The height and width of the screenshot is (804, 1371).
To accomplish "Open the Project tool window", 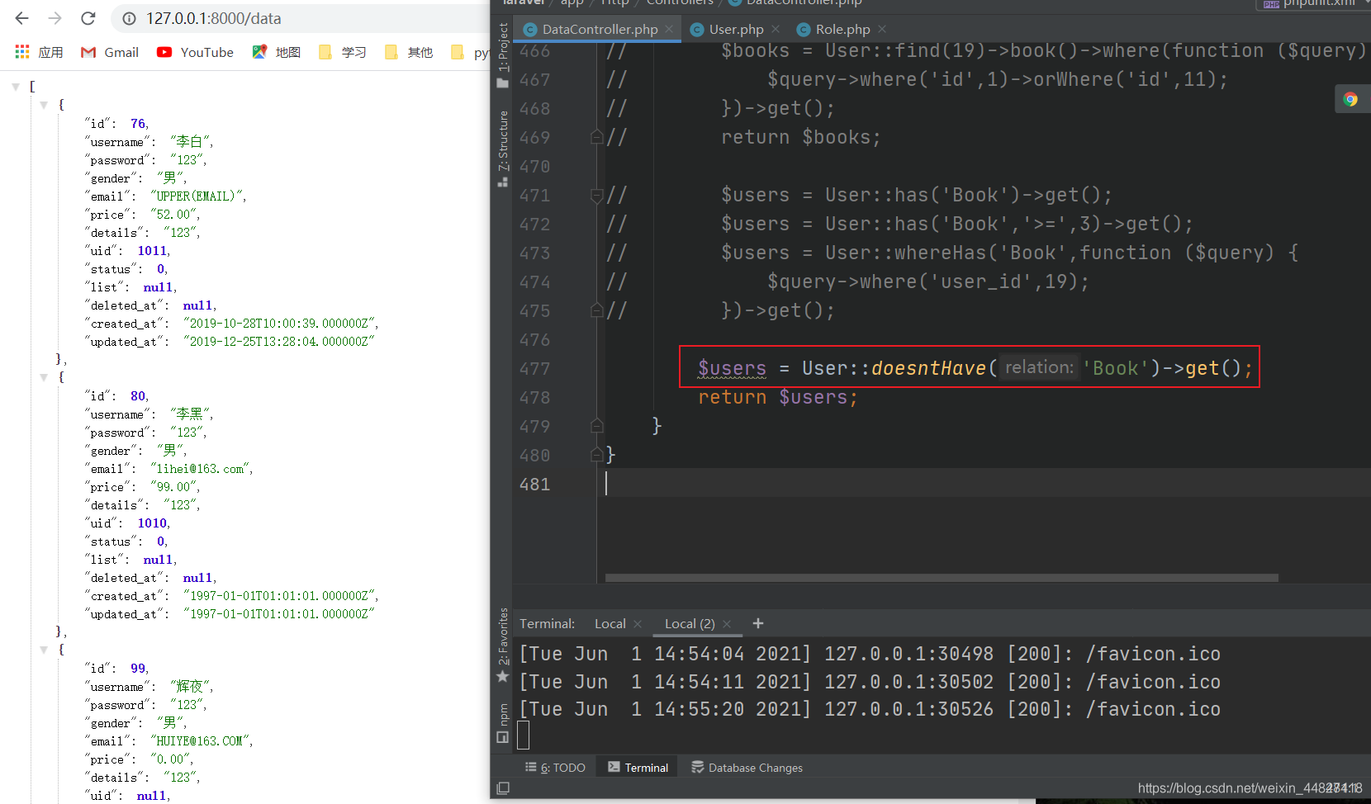I will tap(502, 55).
